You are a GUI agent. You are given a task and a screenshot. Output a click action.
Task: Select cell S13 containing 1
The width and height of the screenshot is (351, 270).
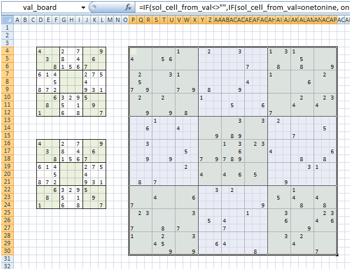click(156, 120)
